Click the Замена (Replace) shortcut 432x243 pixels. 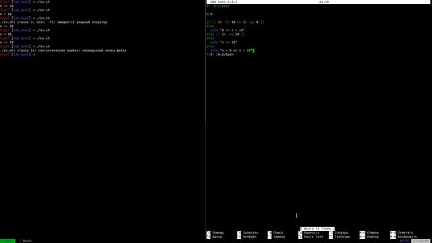point(276,237)
